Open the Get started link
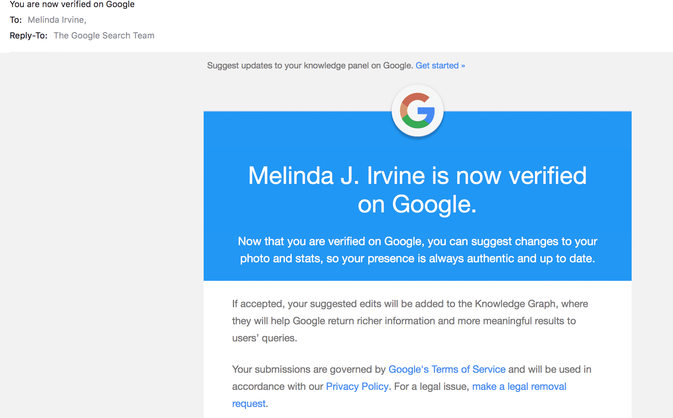The width and height of the screenshot is (673, 418). click(x=437, y=66)
